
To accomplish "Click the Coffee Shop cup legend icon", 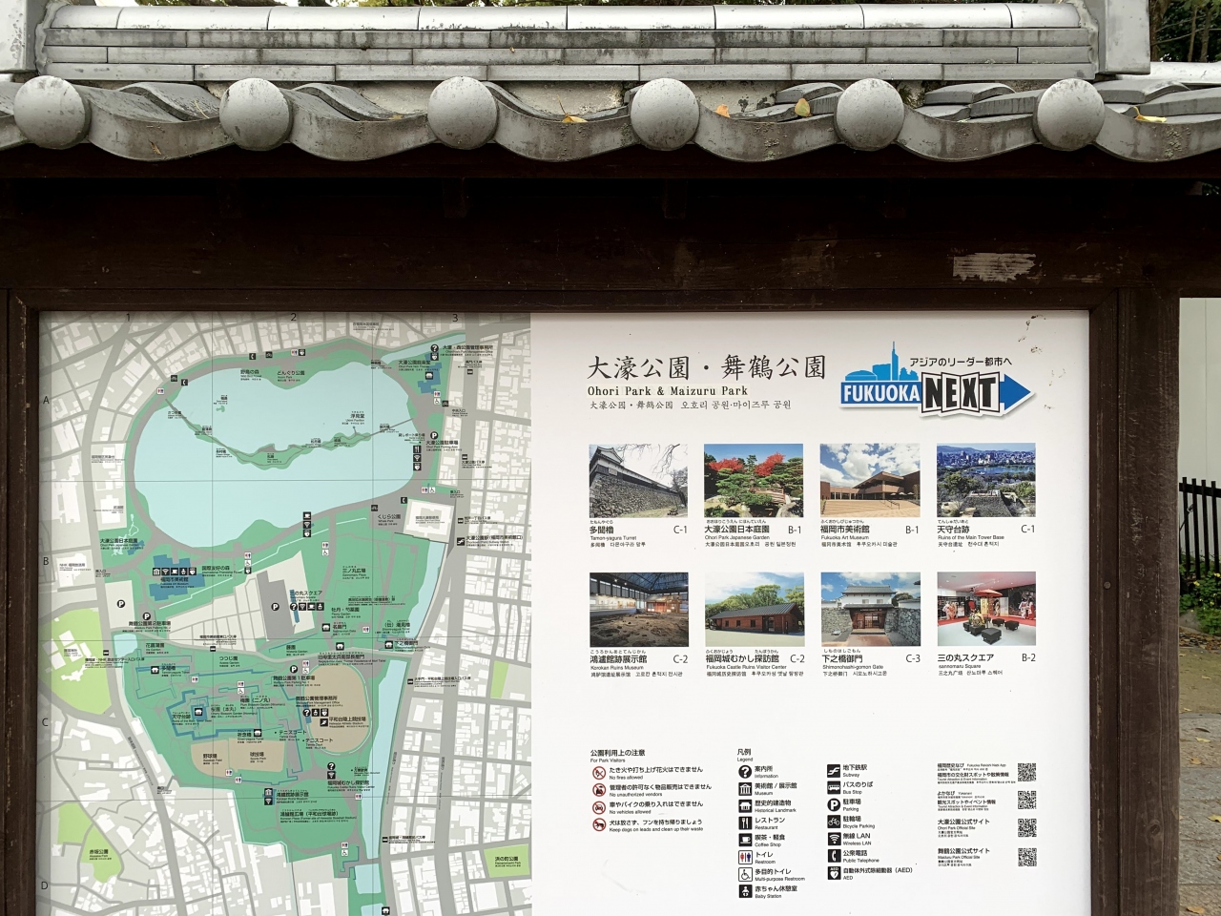I will pos(745,840).
